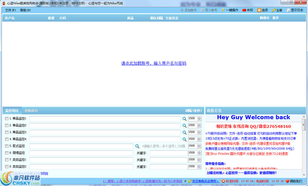Click the clock icon beside 标准时间

tap(223, 181)
